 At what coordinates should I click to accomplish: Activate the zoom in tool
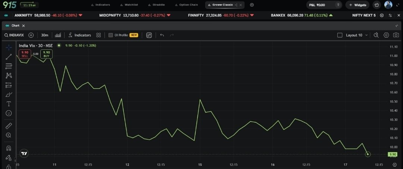[x=9, y=135]
